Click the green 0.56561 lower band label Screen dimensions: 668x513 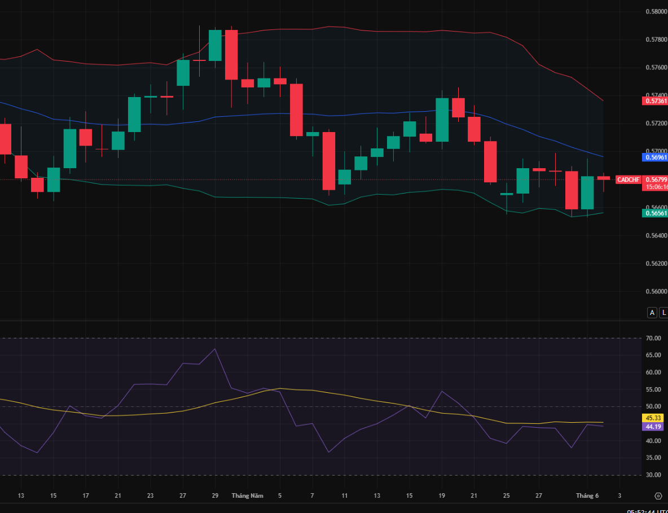[x=655, y=213]
